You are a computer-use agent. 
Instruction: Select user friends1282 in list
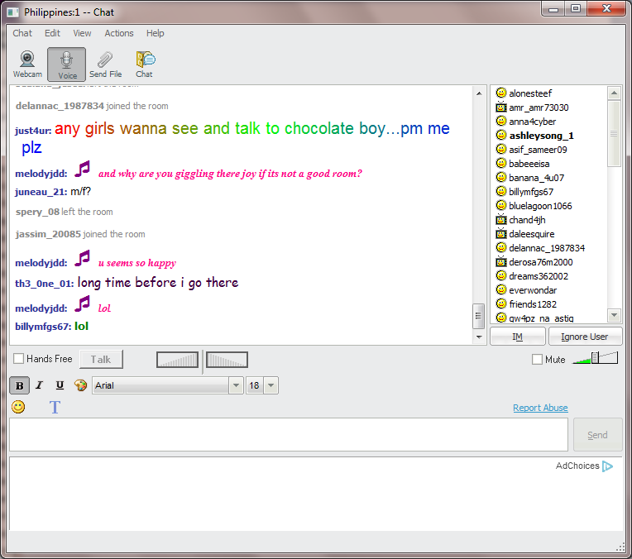point(533,304)
